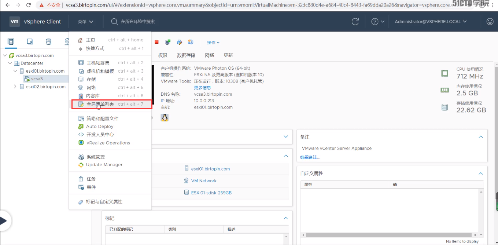Click the not-secure warning icon in address bar

coord(41,6)
